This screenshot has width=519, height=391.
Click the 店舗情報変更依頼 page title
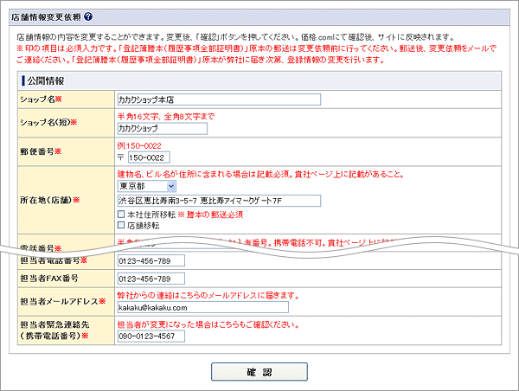46,16
